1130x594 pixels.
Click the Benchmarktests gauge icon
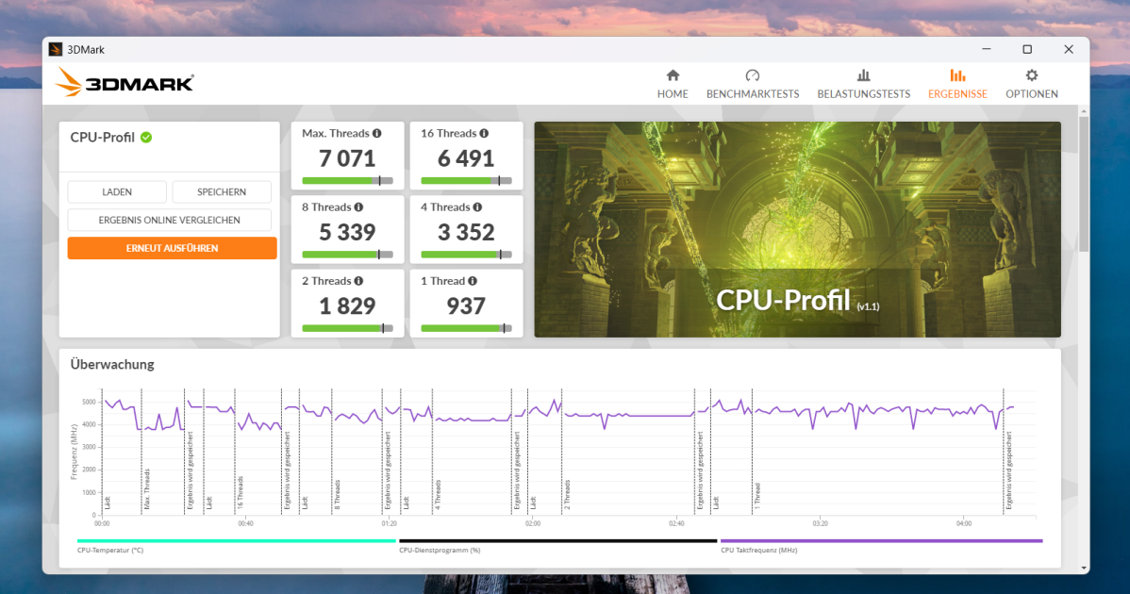pyautogui.click(x=753, y=75)
